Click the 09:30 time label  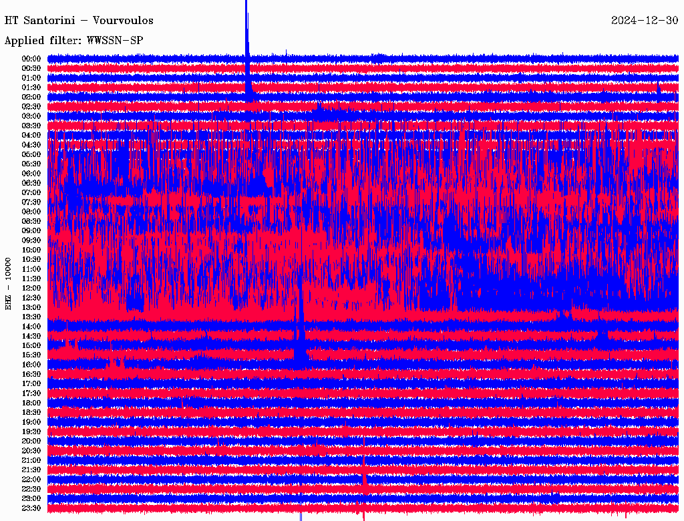click(31, 240)
